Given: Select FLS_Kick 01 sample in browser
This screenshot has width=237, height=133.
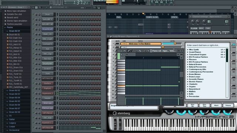Looking at the screenshot, I should 14,54.
